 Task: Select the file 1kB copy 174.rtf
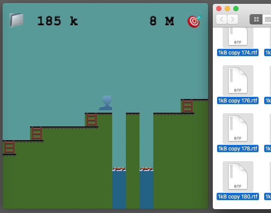click(238, 53)
